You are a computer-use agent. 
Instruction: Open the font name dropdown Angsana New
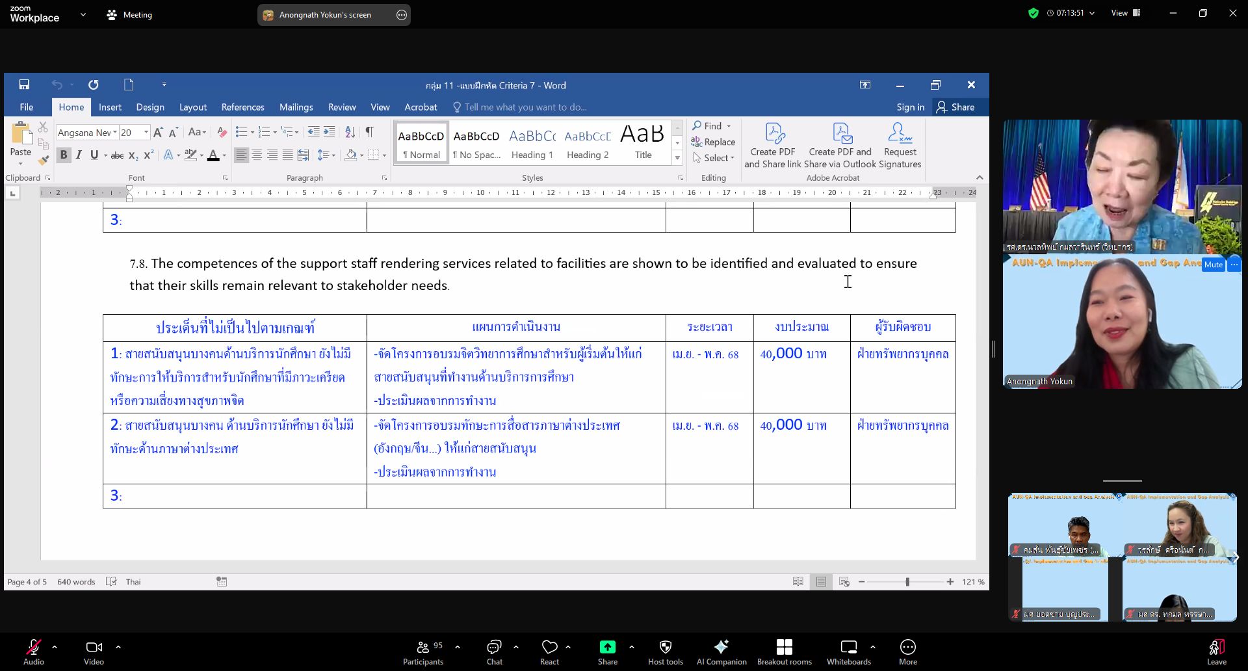[115, 133]
